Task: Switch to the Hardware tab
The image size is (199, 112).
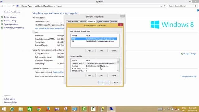Action: click(x=83, y=22)
